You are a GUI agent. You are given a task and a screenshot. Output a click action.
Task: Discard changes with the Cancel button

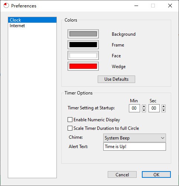tap(122, 174)
